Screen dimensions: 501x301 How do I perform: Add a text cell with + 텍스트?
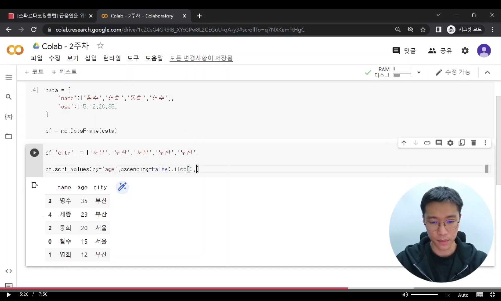(x=64, y=72)
